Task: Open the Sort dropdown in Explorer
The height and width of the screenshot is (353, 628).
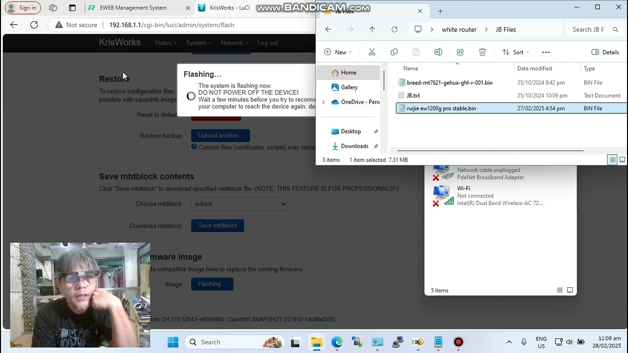Action: tap(515, 52)
